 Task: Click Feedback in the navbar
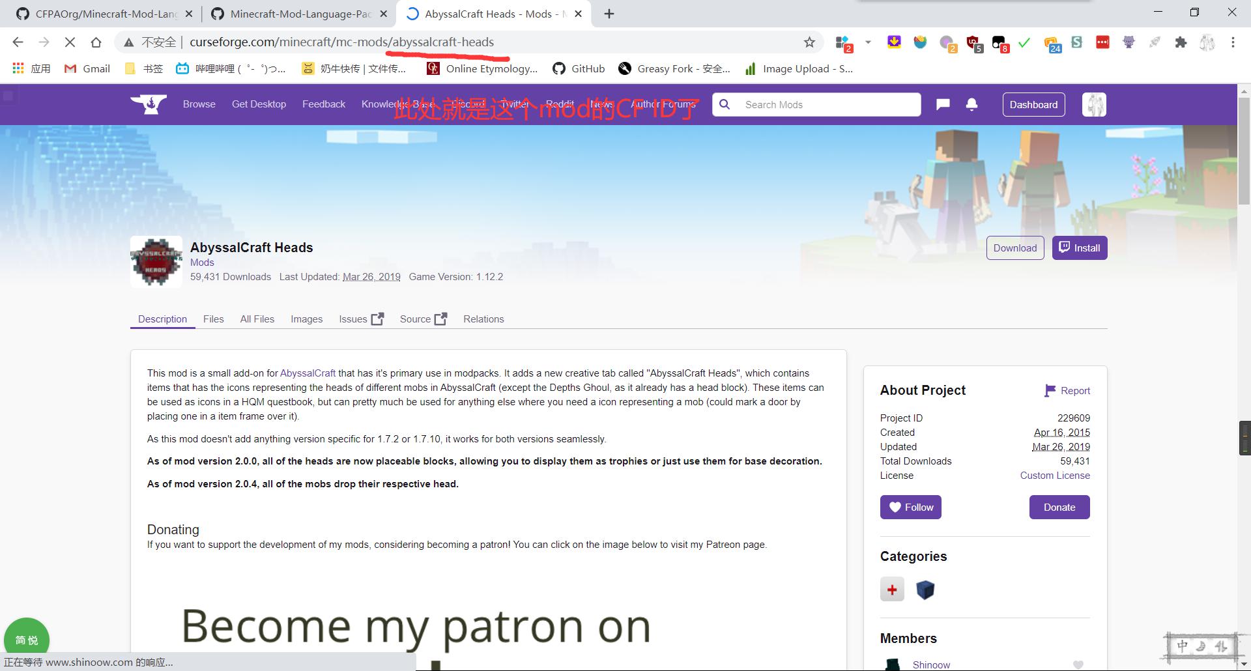(x=324, y=104)
